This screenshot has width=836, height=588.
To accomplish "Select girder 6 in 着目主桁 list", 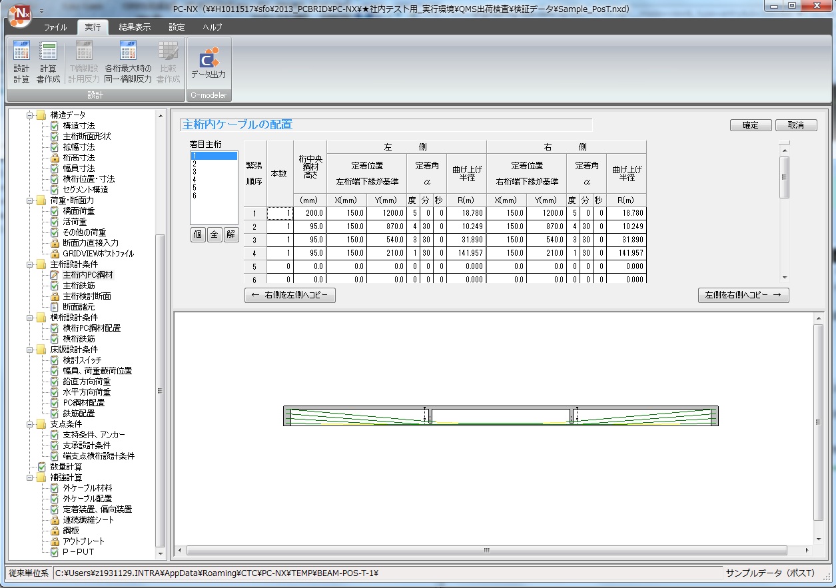I will tap(214, 196).
